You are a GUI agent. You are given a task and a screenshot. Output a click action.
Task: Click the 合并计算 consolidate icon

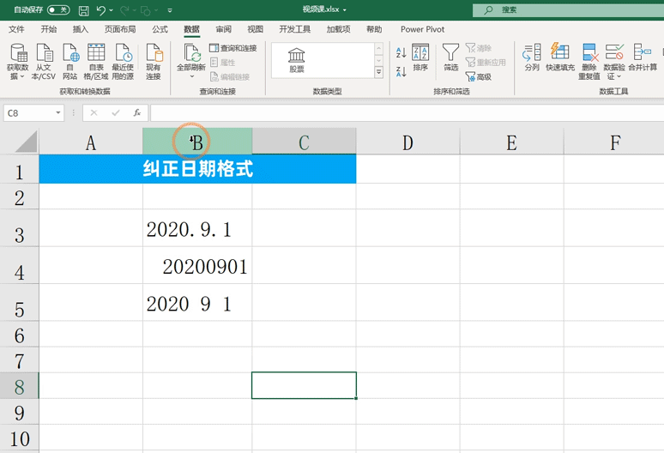point(643,57)
